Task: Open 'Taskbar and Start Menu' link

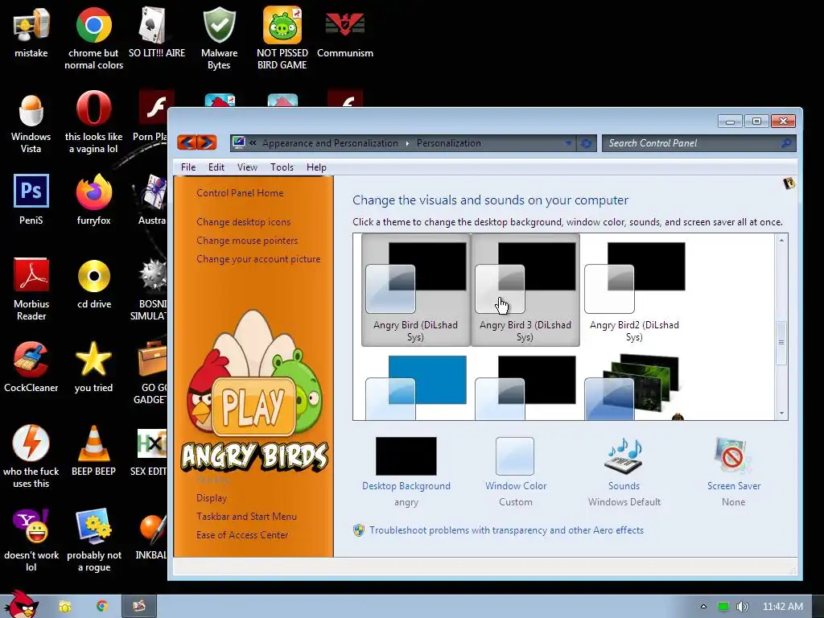Action: (246, 516)
